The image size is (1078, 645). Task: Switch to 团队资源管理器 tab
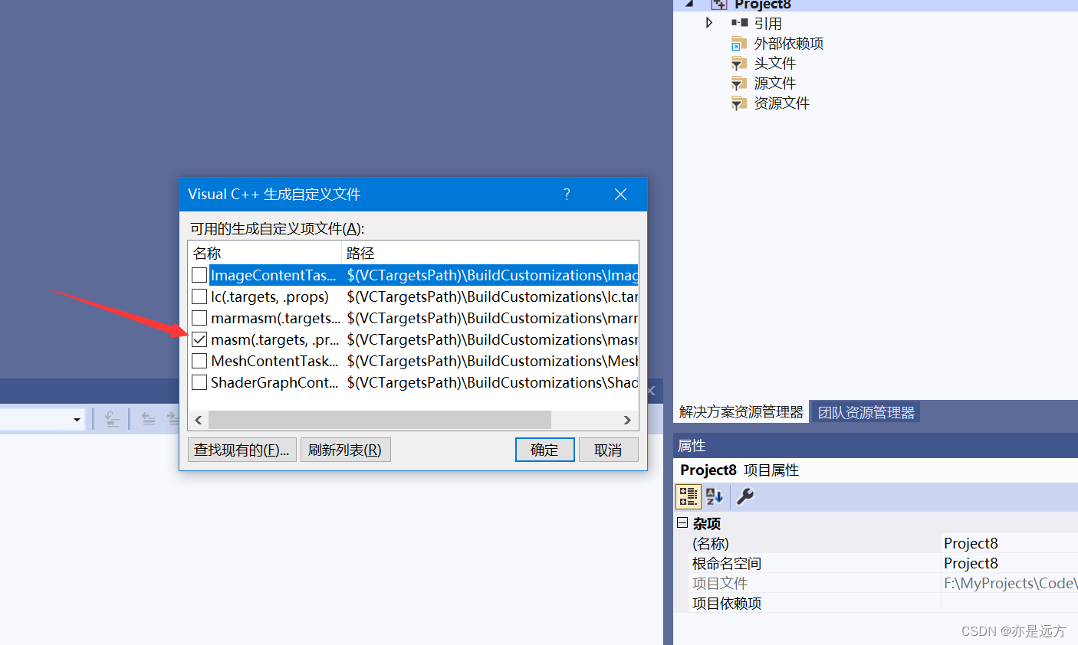click(x=866, y=412)
